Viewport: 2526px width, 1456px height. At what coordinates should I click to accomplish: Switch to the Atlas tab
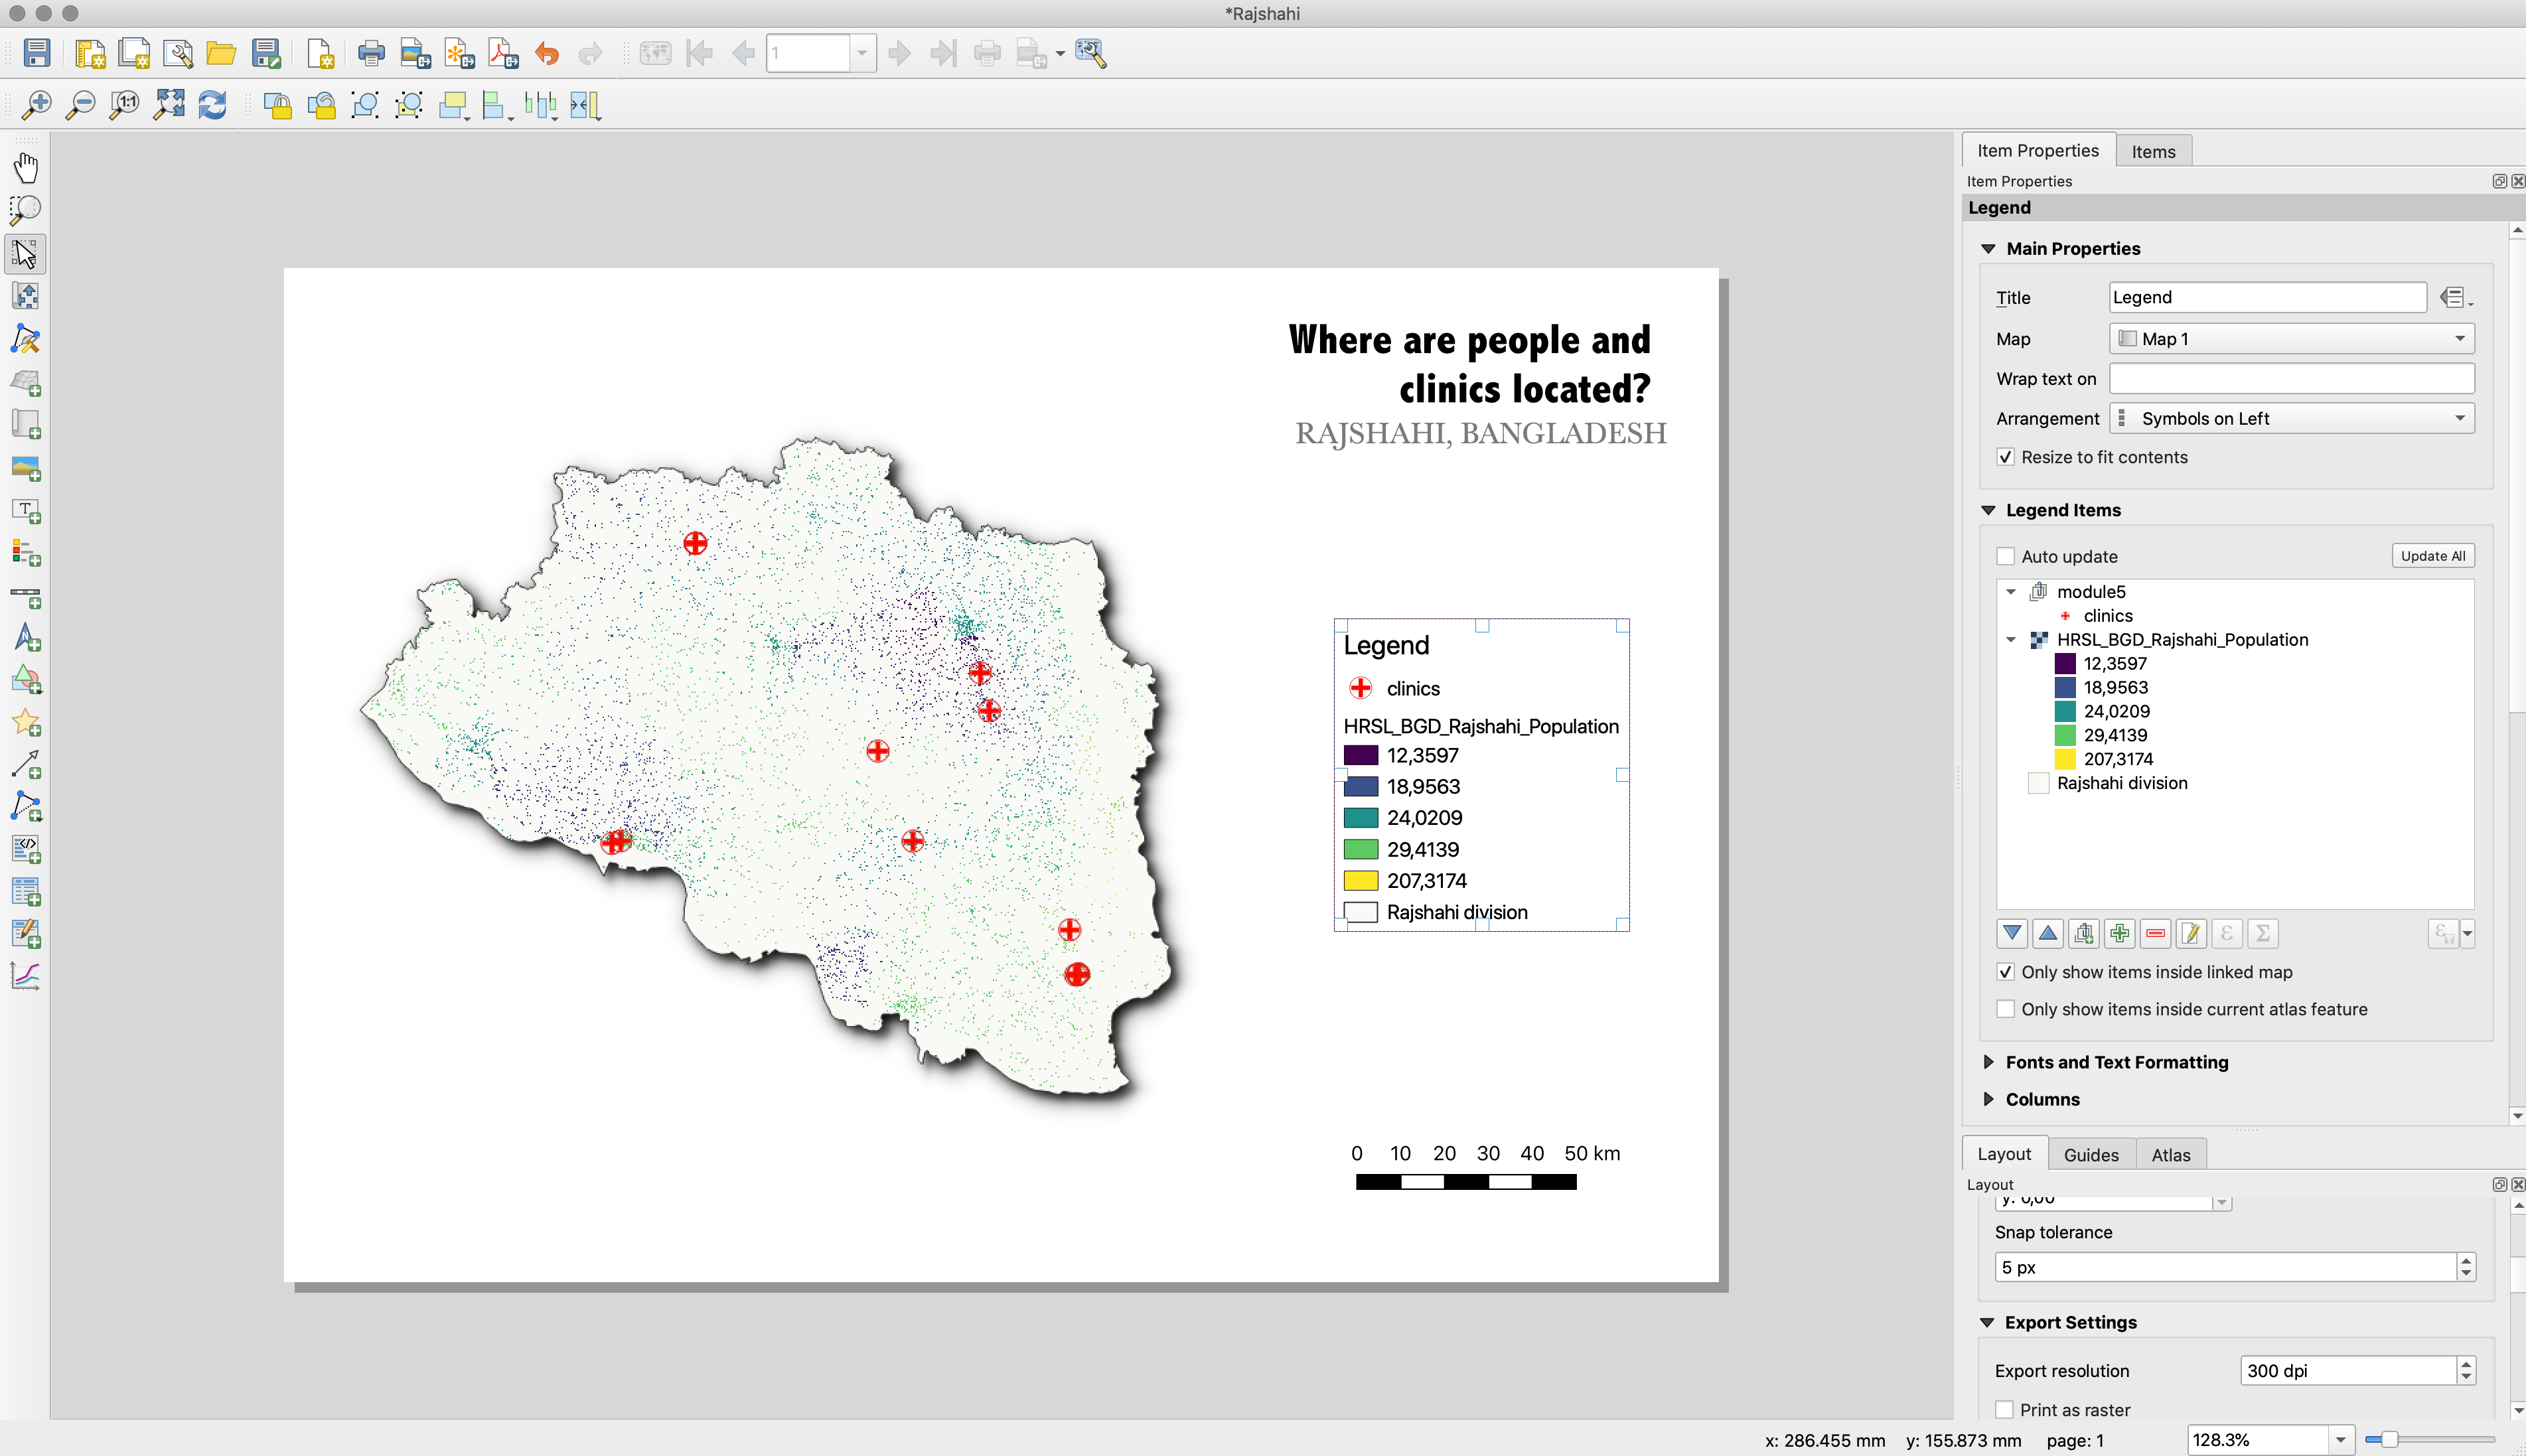(x=2170, y=1154)
